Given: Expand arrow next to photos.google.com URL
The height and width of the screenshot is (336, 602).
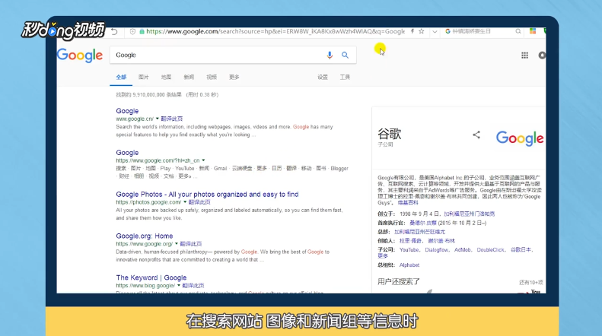Looking at the screenshot, I should 185,202.
